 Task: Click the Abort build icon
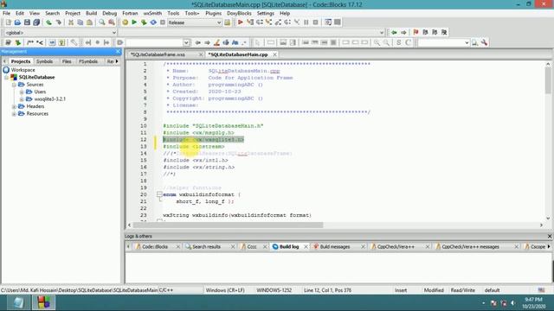(163, 22)
